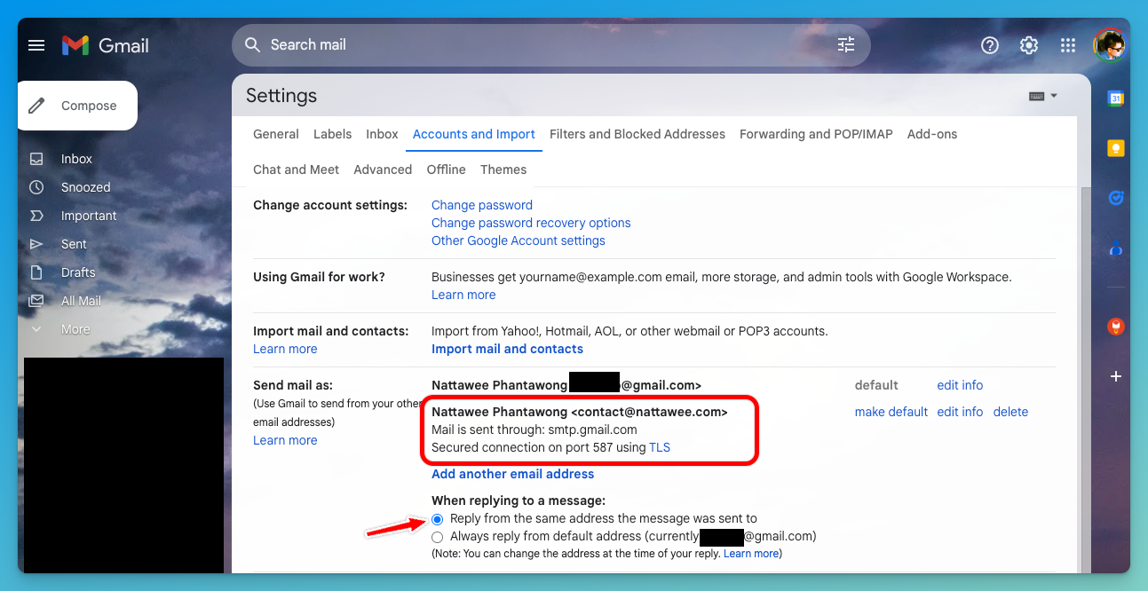1148x591 pixels.
Task: Select reply from the same address option
Action: pyautogui.click(x=437, y=519)
